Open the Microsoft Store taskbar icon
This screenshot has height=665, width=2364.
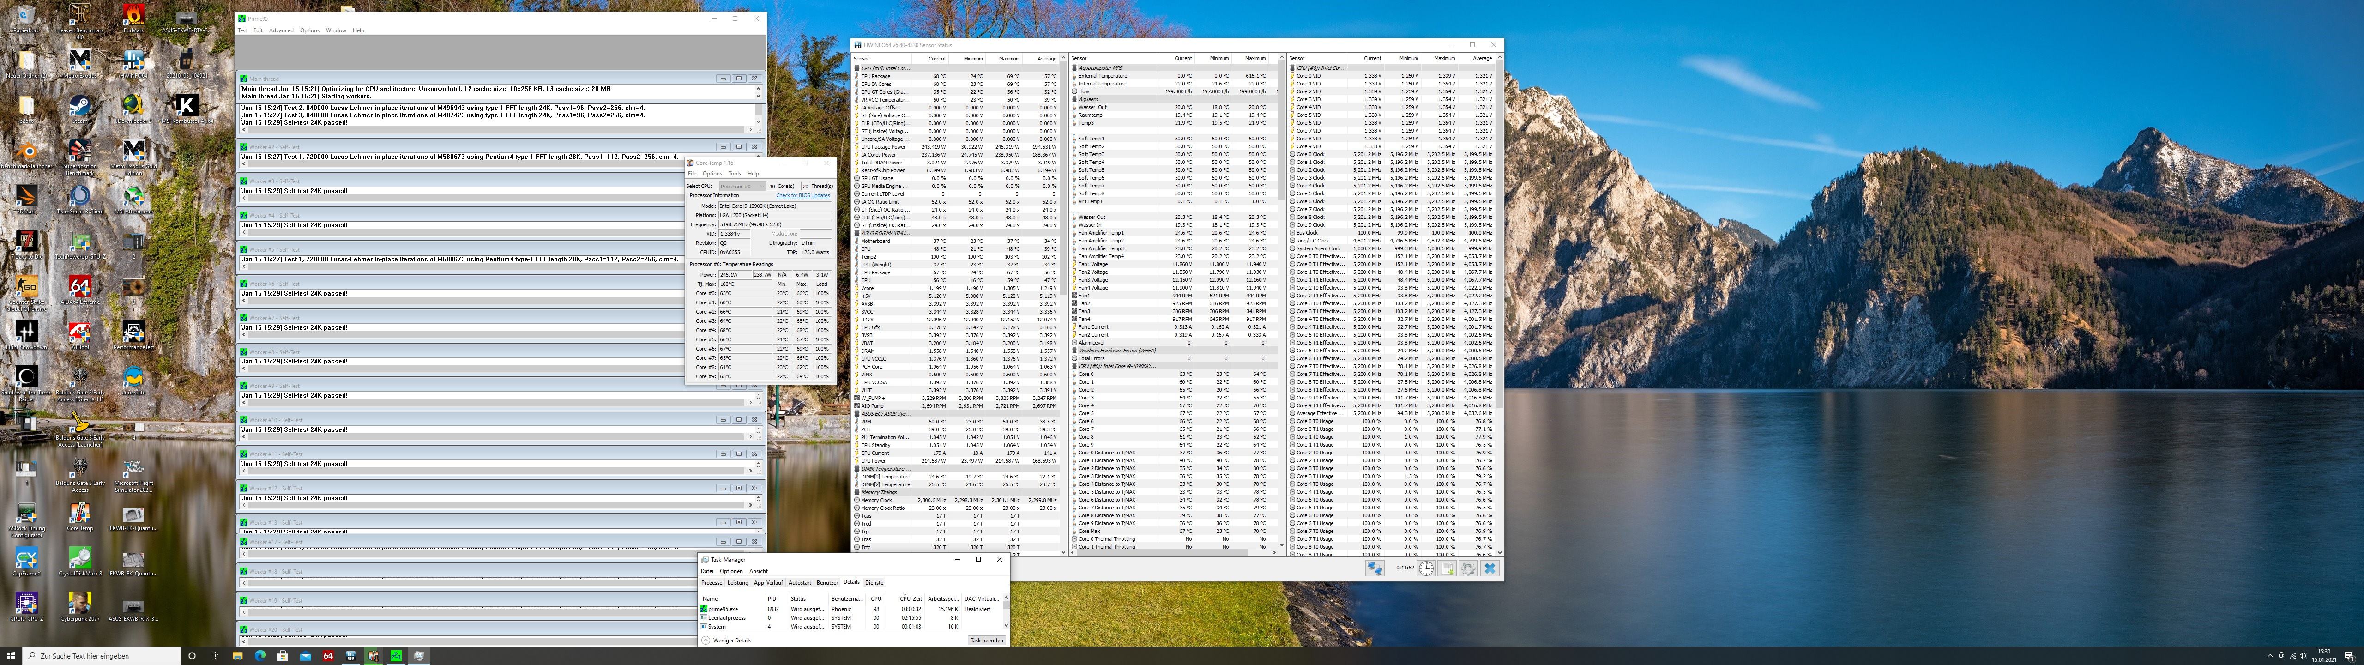[283, 656]
